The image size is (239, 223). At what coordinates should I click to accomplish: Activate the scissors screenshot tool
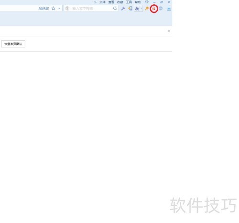(x=137, y=9)
